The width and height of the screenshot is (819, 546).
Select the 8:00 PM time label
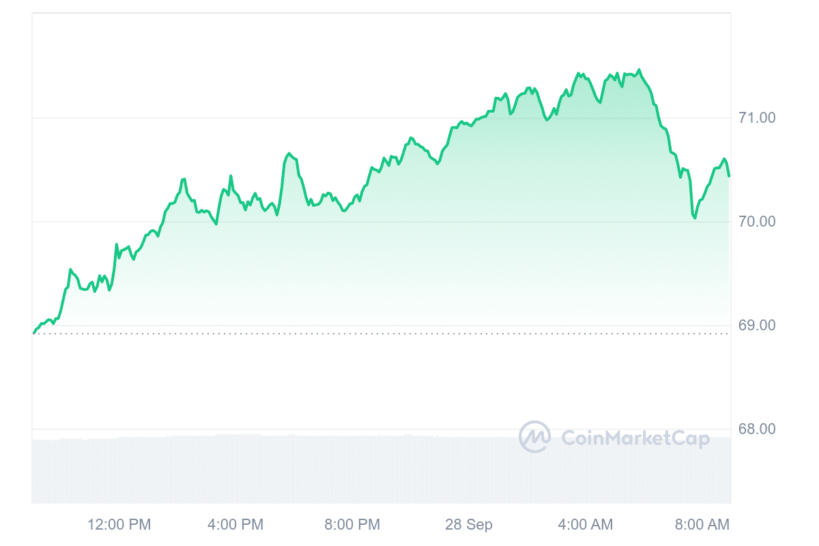(352, 524)
